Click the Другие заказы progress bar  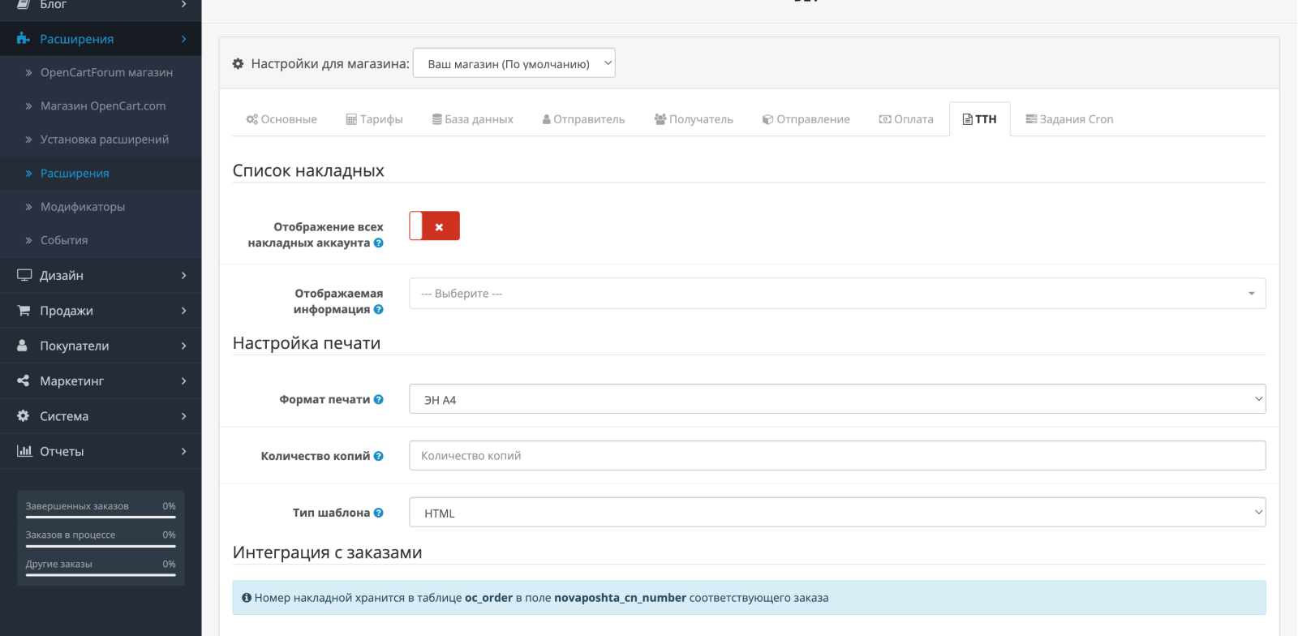click(101, 575)
